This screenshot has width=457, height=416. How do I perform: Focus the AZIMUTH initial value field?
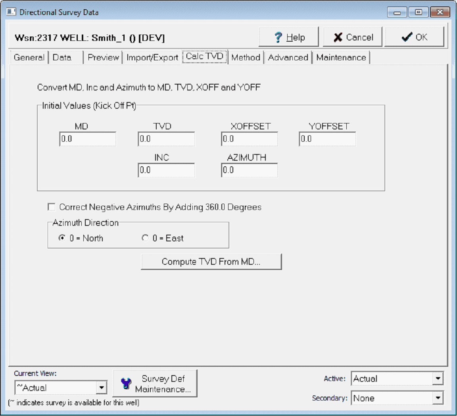click(249, 170)
